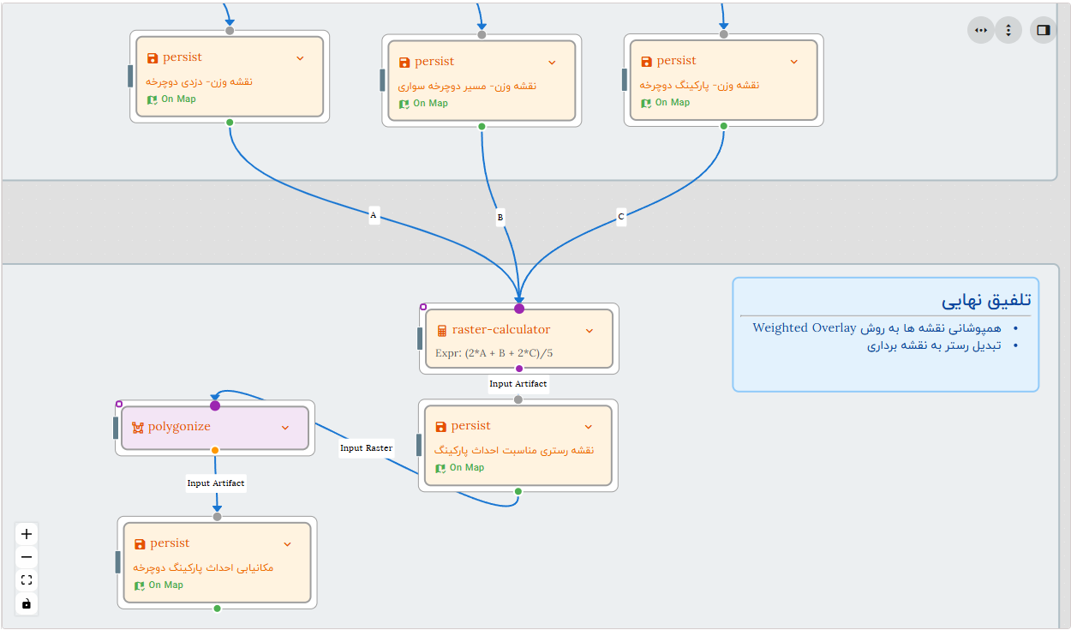Click the polygonize tool icon
This screenshot has height=630, width=1071.
click(136, 427)
